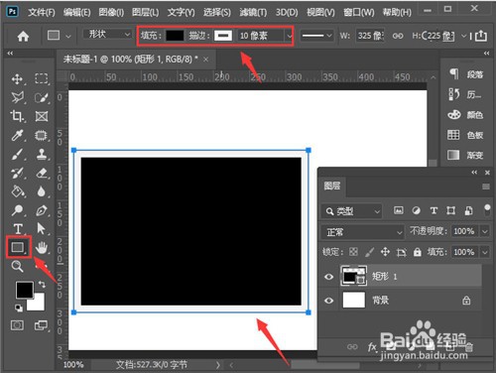Screen dimensions: 496x373
Task: Open the stroke line type dropdown
Action: pos(316,36)
